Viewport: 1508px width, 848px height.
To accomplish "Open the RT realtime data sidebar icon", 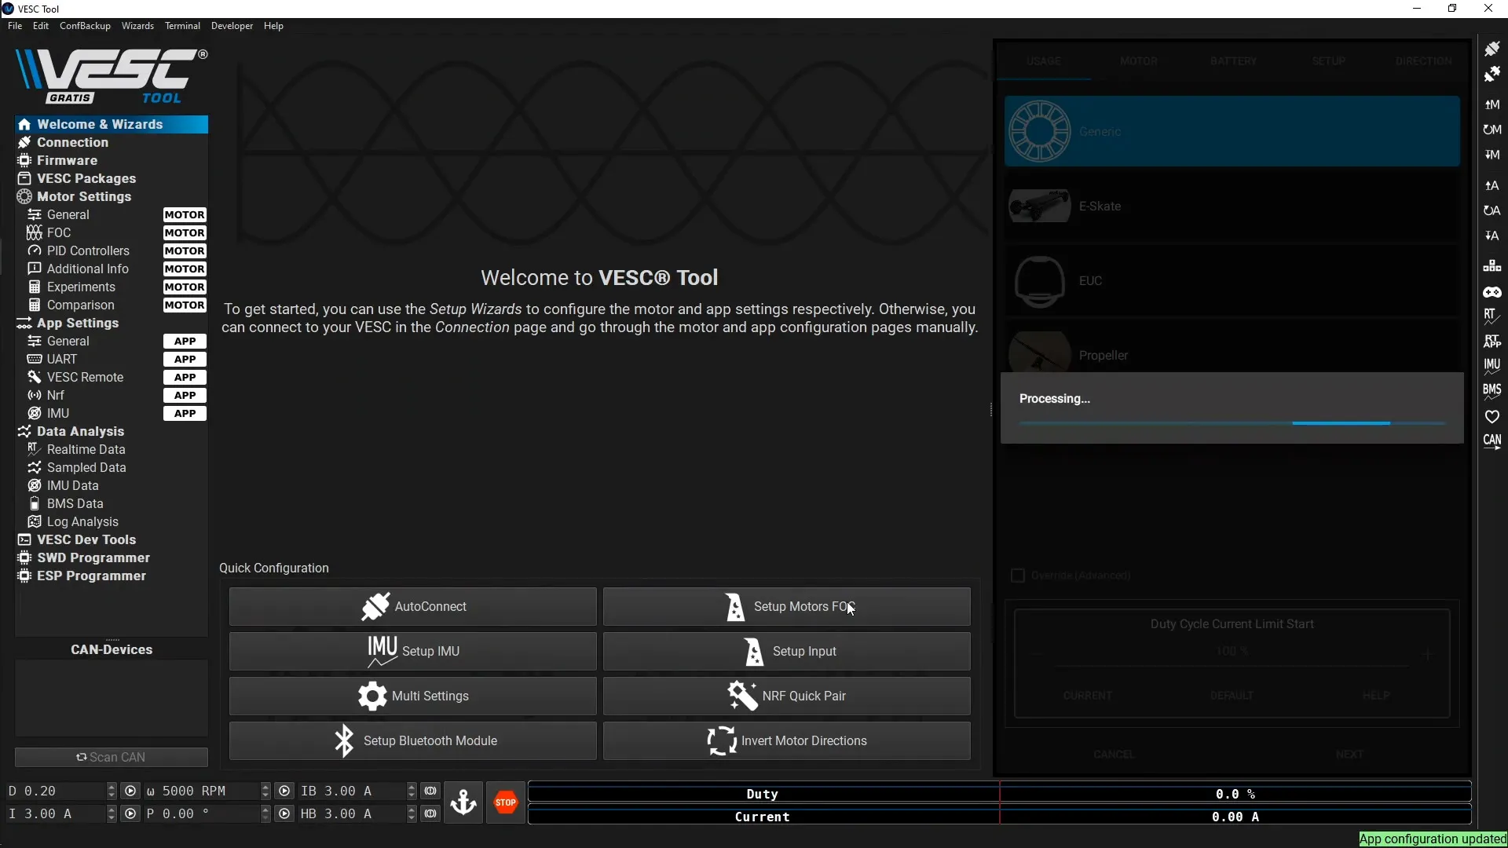I will coord(1493,317).
